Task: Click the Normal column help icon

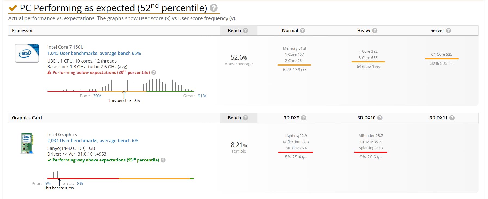Action: pos(302,30)
